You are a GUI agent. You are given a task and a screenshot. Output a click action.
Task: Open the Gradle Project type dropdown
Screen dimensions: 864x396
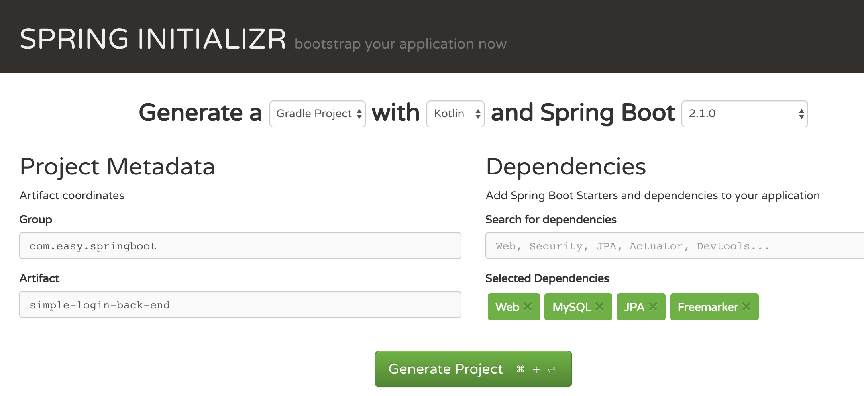click(318, 114)
